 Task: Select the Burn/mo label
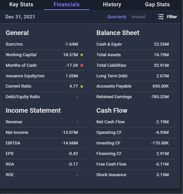click(x=14, y=44)
